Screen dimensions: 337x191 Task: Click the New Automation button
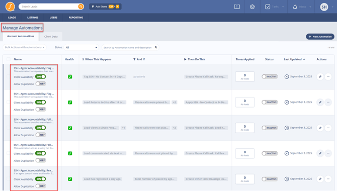(320, 37)
